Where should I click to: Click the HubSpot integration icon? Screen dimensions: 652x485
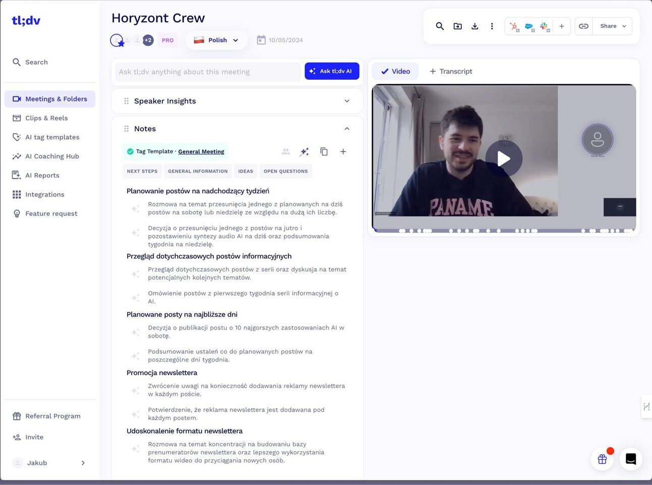514,26
